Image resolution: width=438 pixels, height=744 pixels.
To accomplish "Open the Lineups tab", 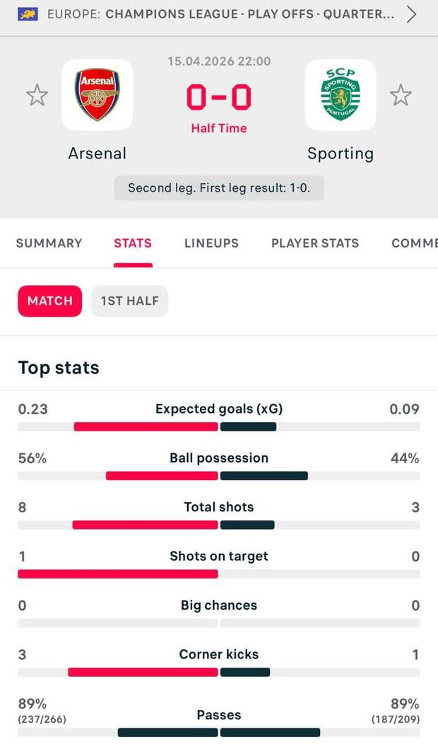I will (211, 243).
